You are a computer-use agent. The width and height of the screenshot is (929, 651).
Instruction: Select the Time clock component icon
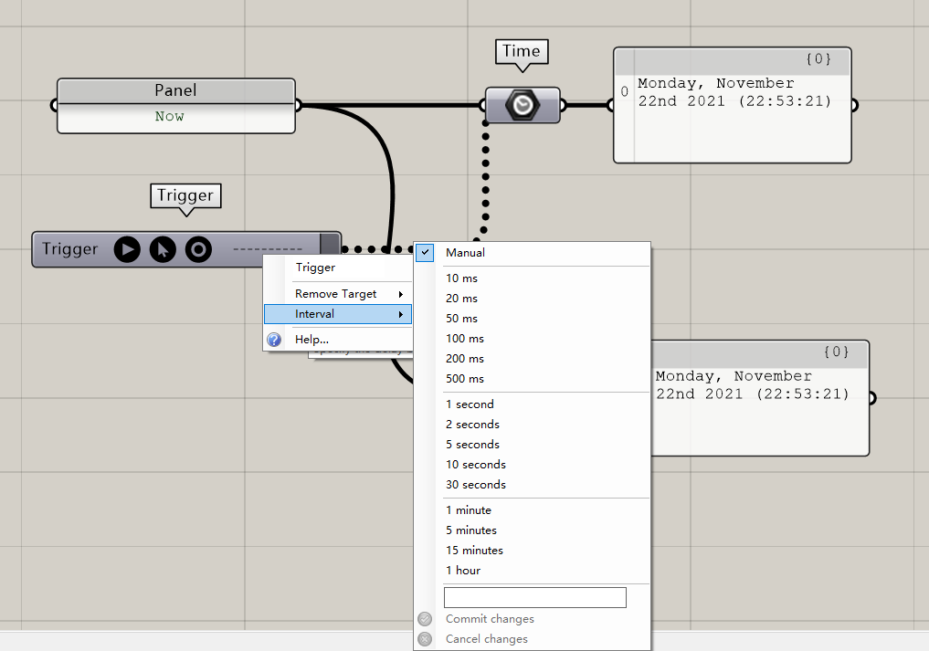point(523,105)
